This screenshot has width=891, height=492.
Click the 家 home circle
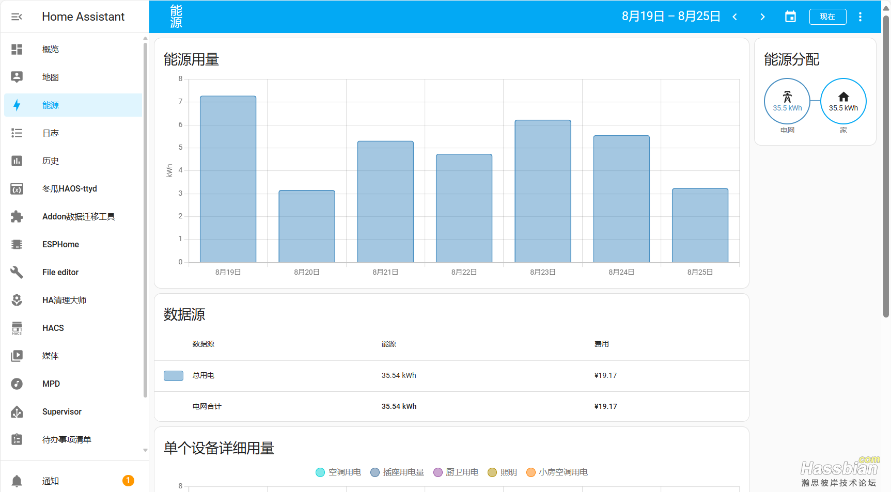[x=843, y=101]
